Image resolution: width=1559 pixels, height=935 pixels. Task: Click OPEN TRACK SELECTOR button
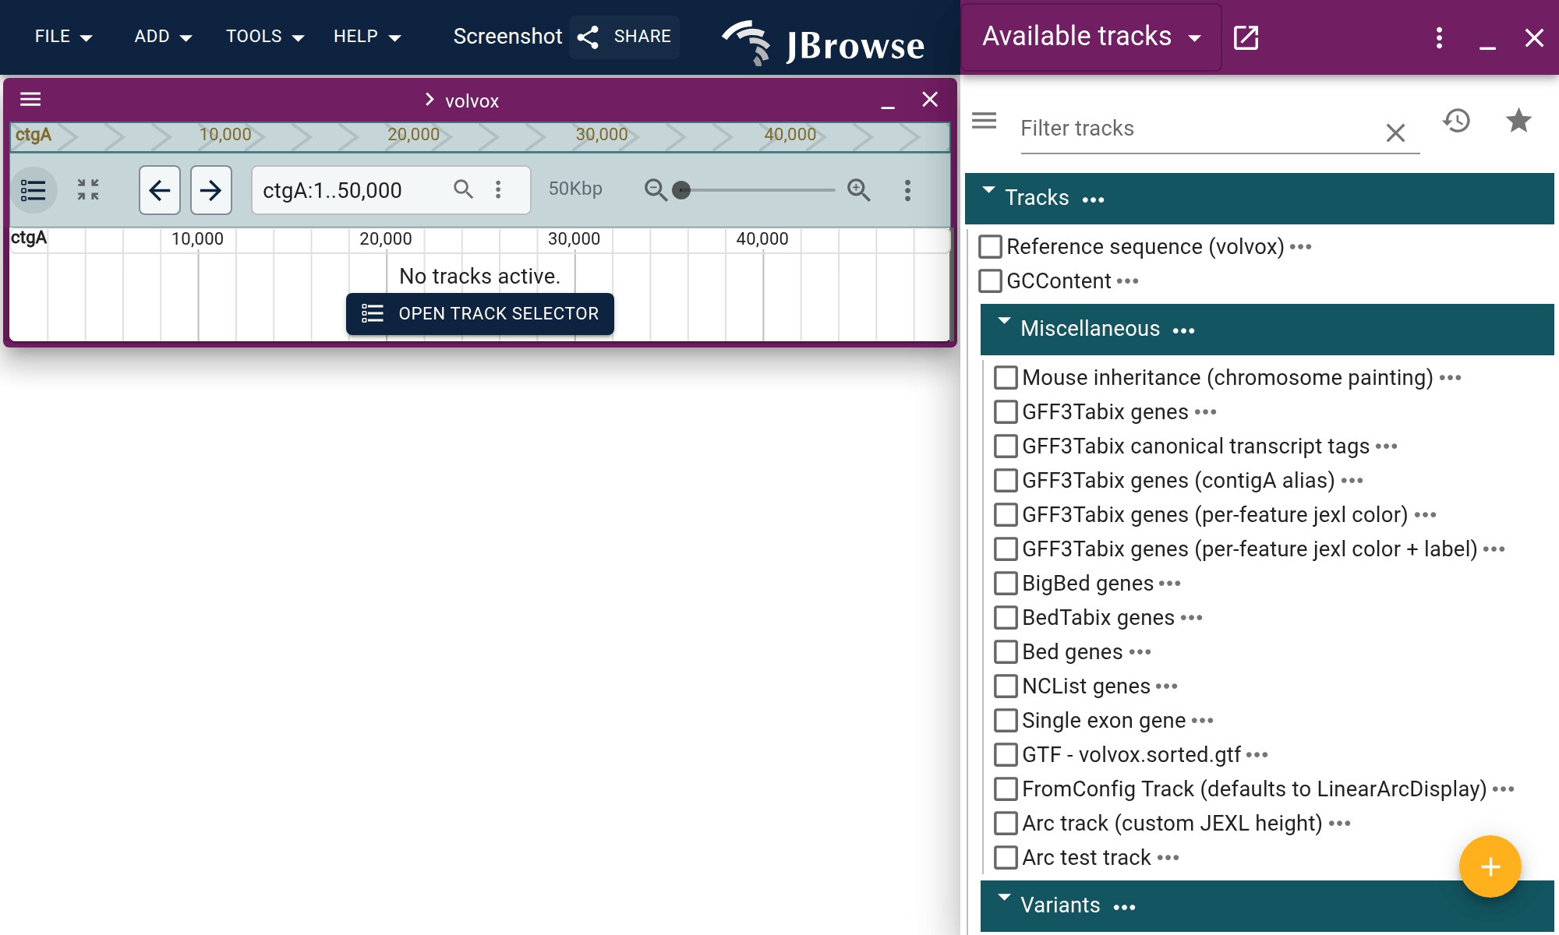(x=480, y=314)
